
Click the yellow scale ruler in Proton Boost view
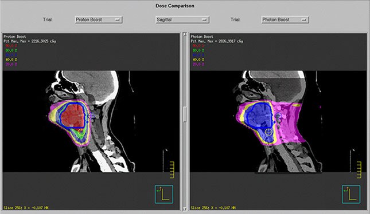coord(172,170)
